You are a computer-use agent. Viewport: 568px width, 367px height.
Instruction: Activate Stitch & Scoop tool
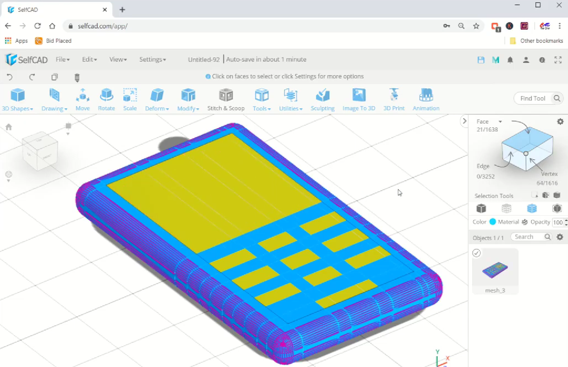tap(226, 100)
